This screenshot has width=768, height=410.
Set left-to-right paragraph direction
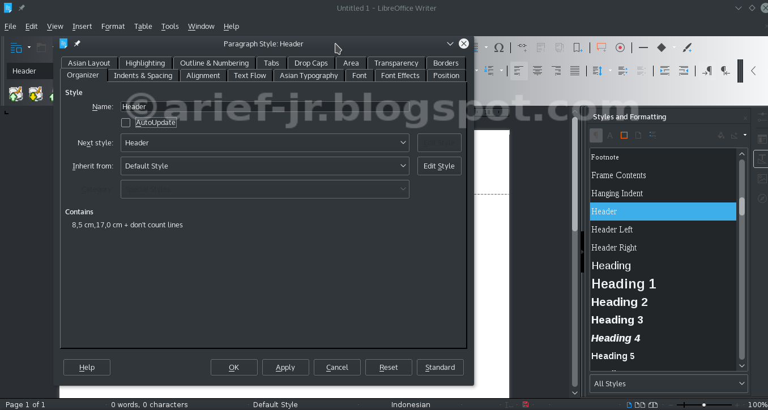(707, 71)
